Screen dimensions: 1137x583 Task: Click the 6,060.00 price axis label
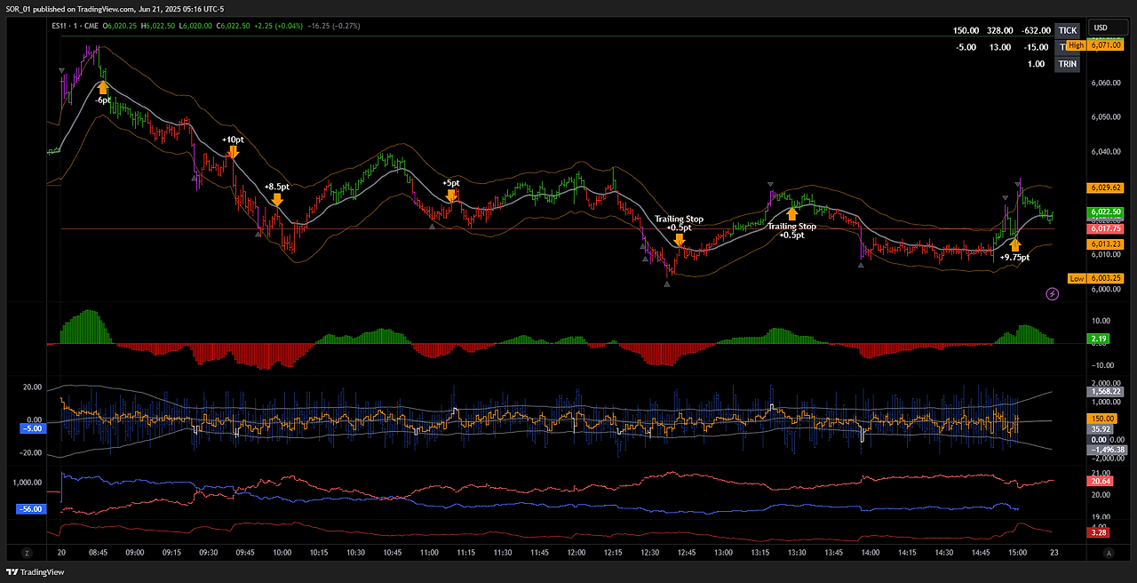coord(1104,83)
